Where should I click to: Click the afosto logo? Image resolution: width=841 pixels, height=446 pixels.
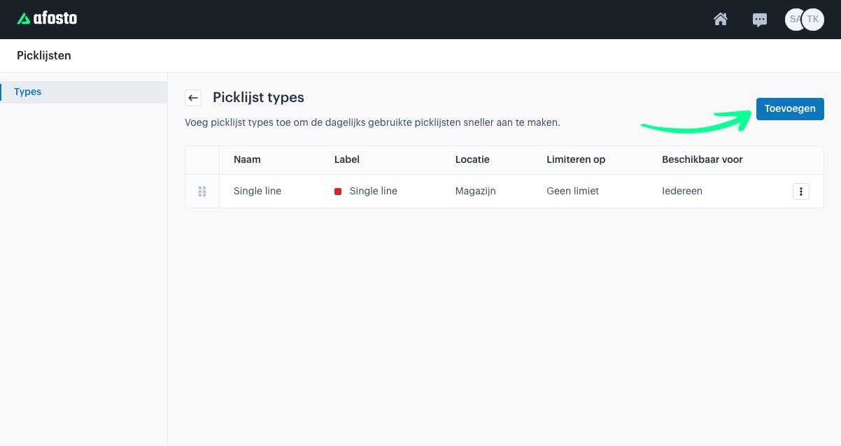[47, 19]
